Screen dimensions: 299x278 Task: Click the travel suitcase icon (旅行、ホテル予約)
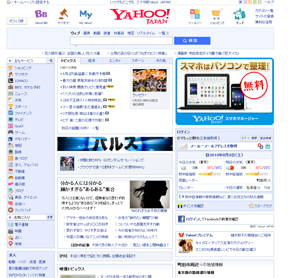(x=11, y=87)
